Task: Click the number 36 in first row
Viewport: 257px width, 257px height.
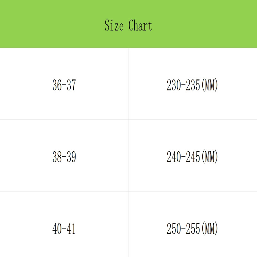Action: (x=57, y=85)
